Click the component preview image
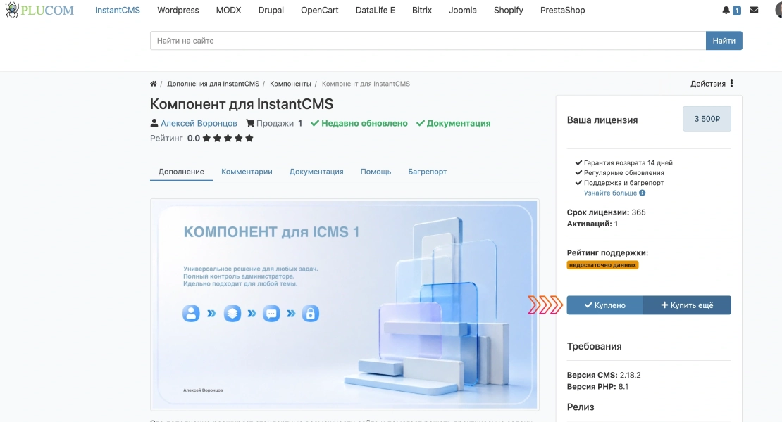Screen dimensions: 782x422 click(x=345, y=305)
